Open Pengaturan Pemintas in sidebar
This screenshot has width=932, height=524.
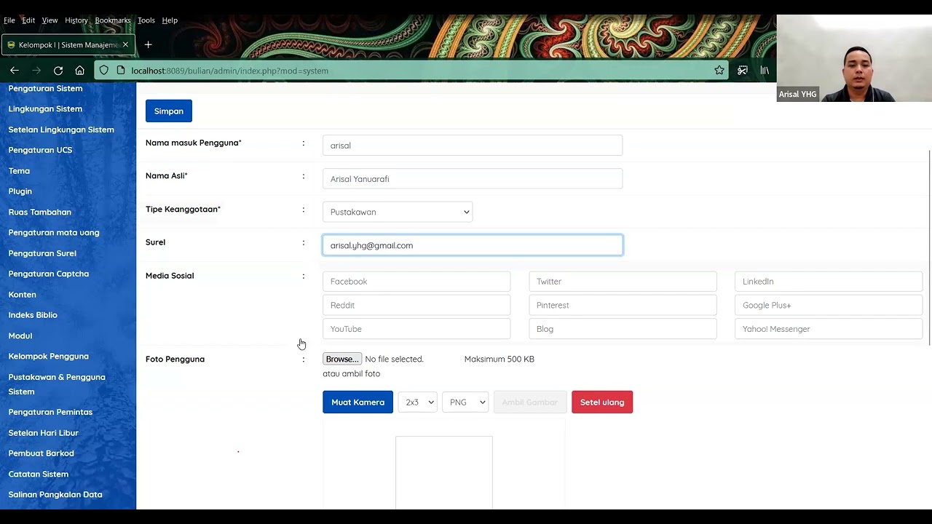tap(50, 412)
